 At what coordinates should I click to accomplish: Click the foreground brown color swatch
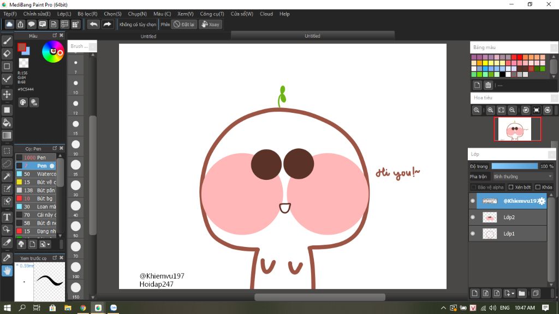(22, 47)
